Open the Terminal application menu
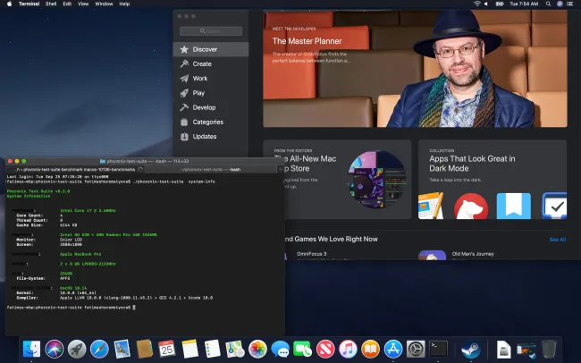Screen dimensions: 581x363 [29, 4]
